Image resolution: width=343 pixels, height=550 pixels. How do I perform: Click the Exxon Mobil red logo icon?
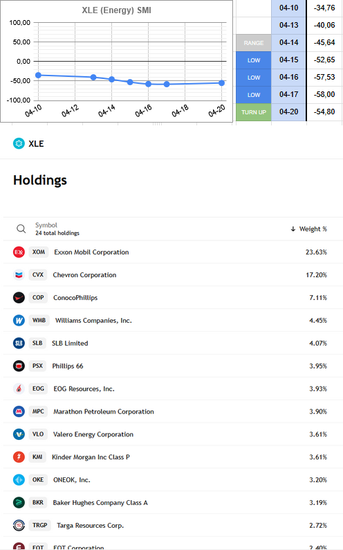pos(19,252)
